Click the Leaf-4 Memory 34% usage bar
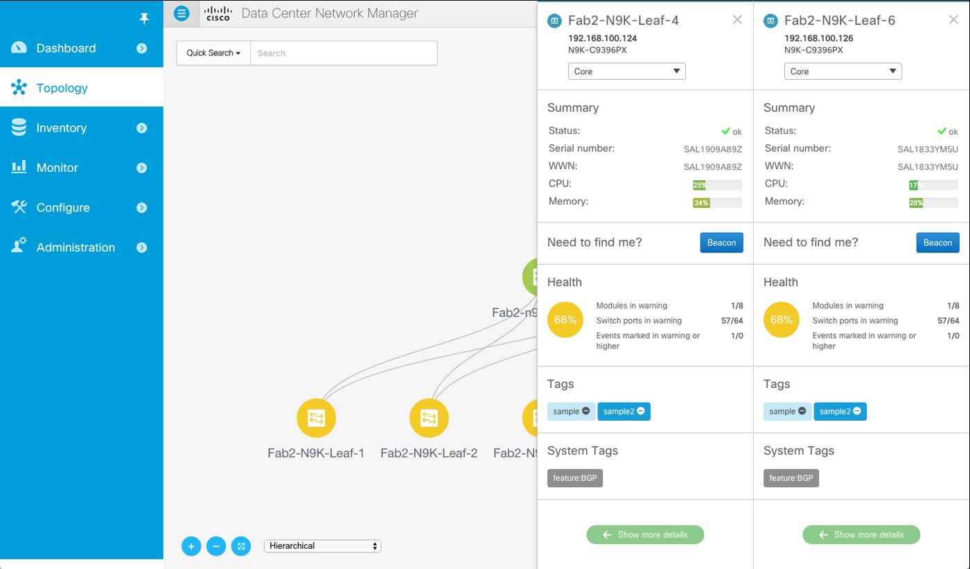This screenshot has height=569, width=970. pyautogui.click(x=717, y=203)
